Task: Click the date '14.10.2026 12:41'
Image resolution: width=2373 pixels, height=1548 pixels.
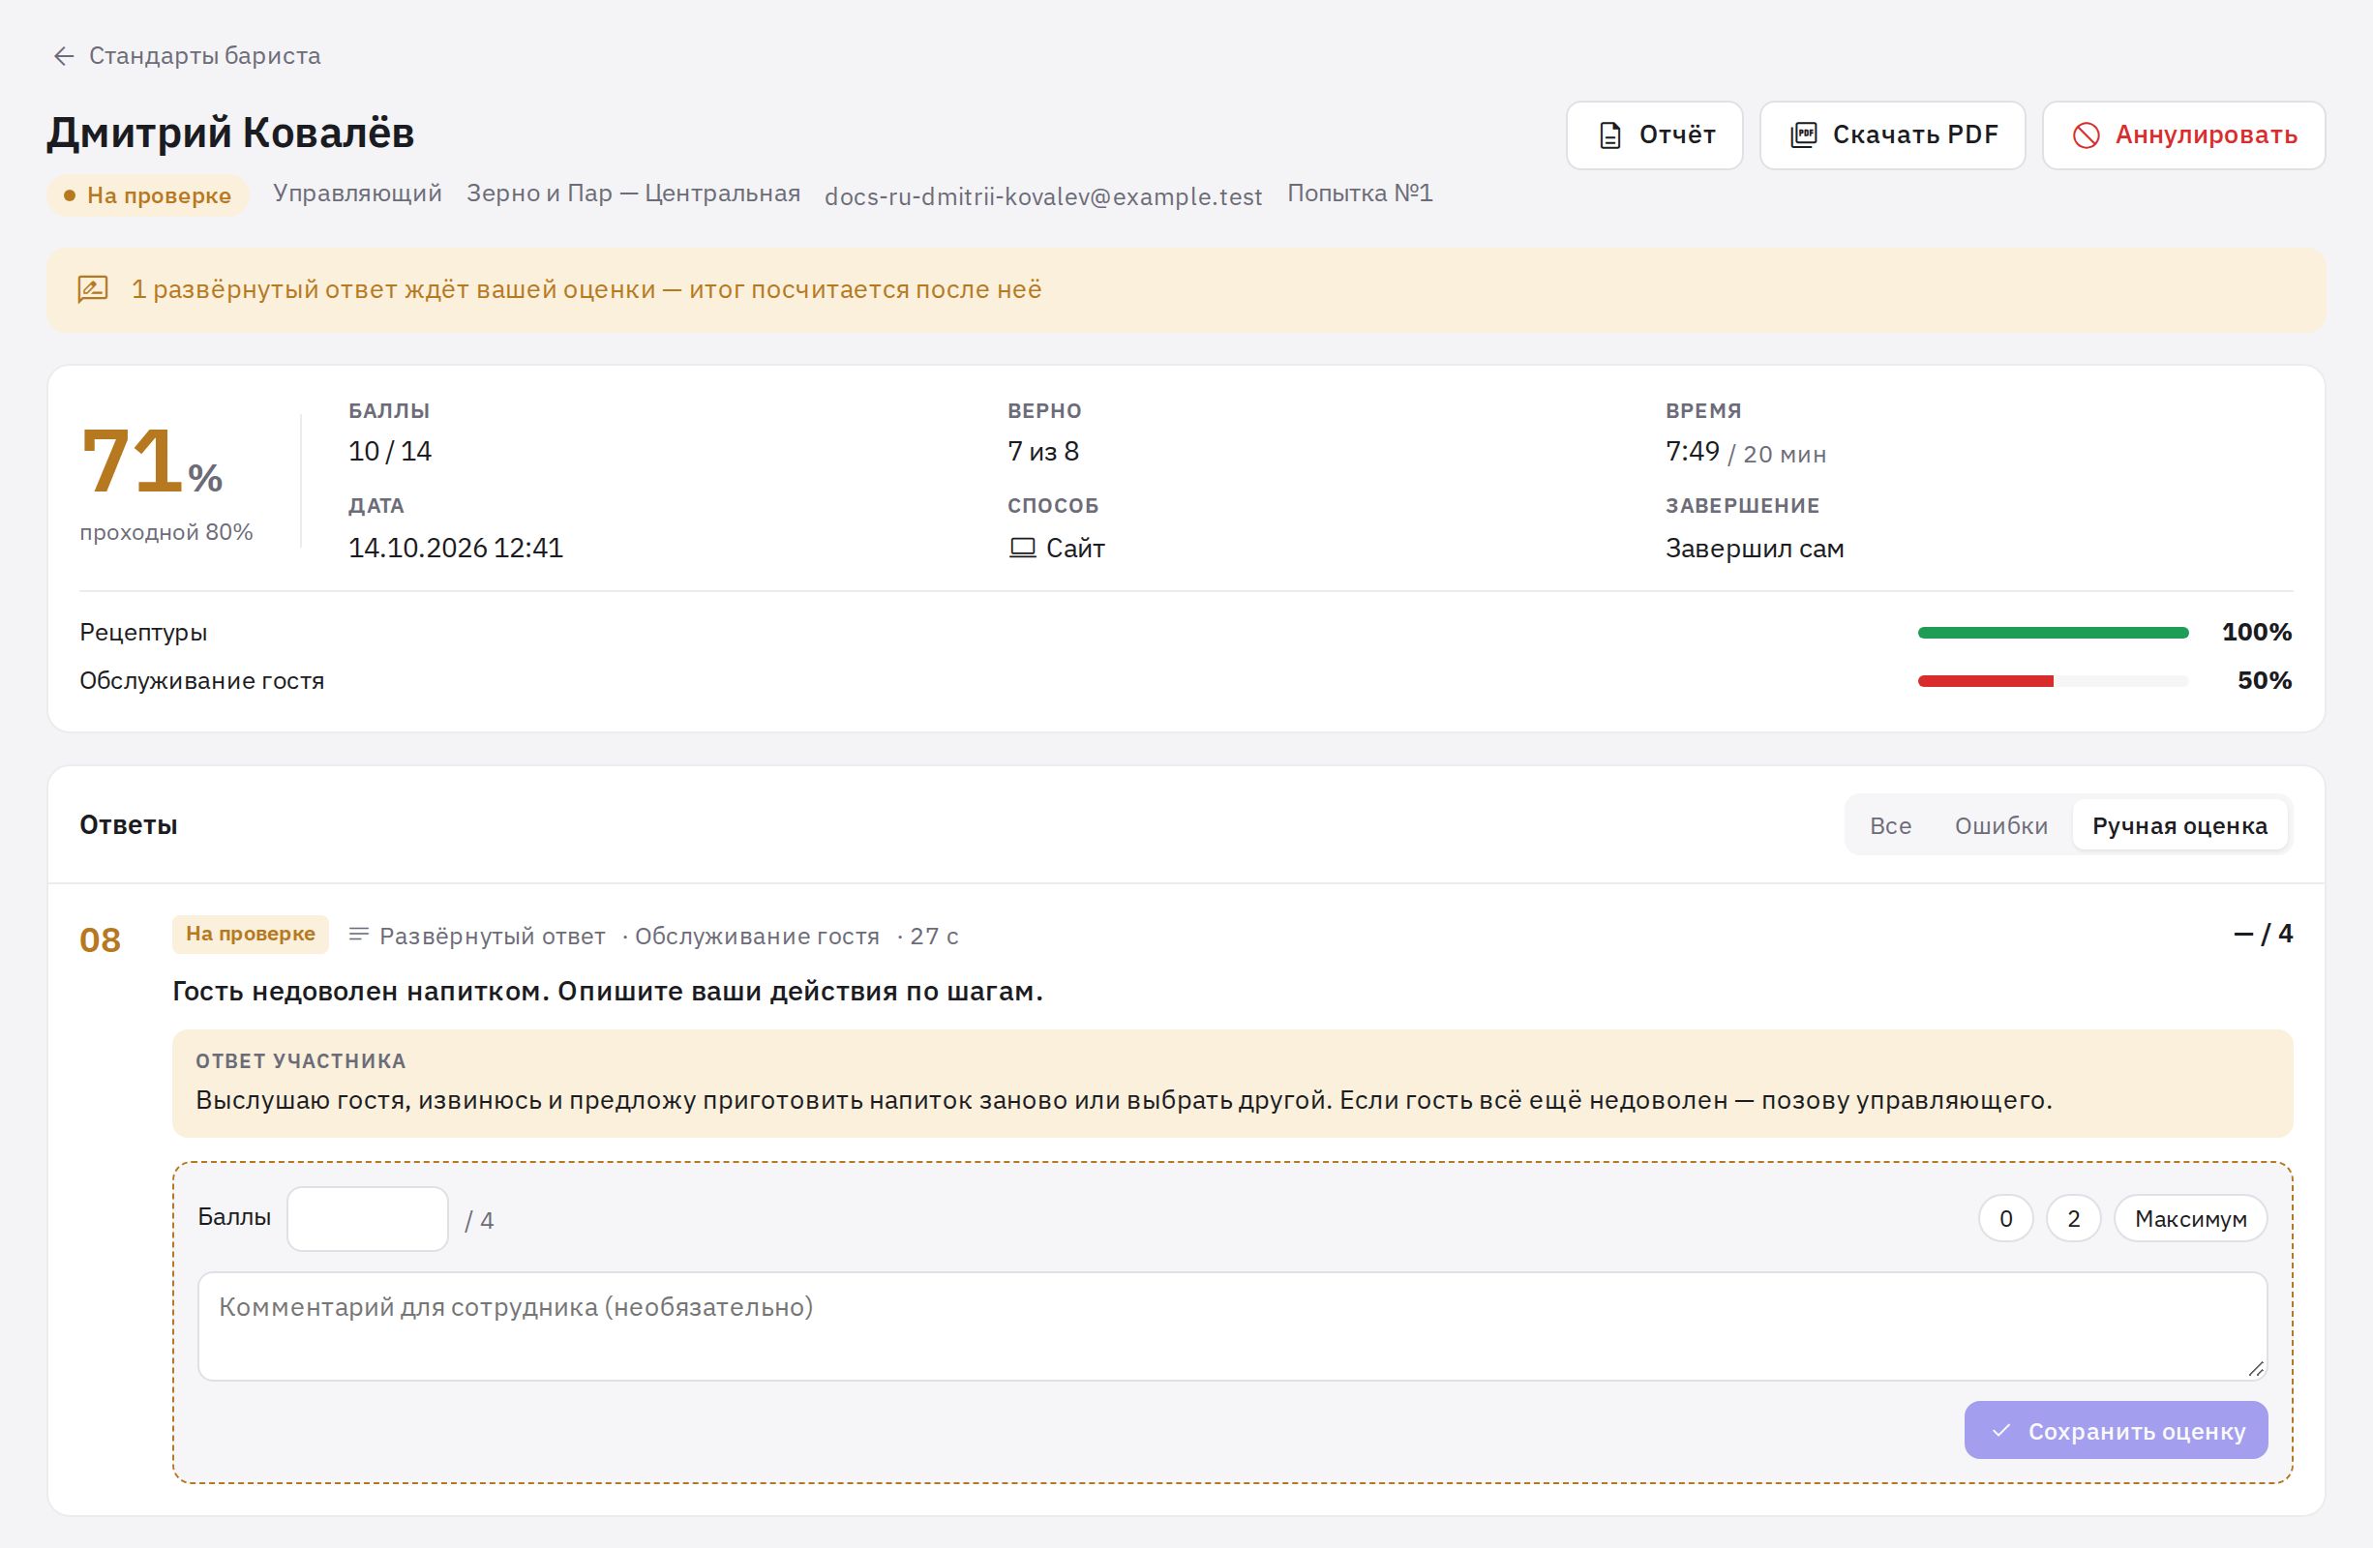Action: click(x=455, y=549)
